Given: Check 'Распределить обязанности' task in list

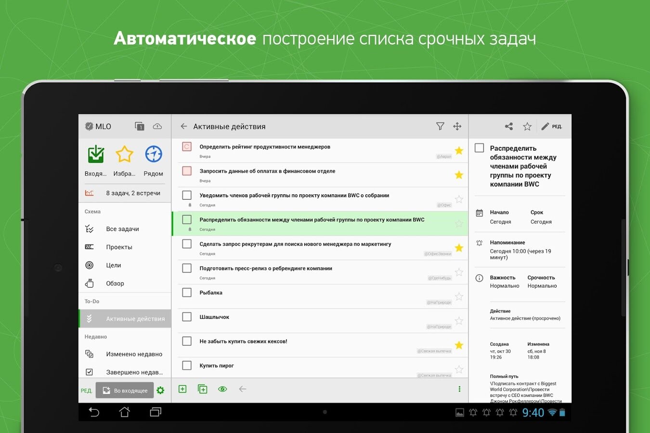Looking at the screenshot, I should point(187,219).
